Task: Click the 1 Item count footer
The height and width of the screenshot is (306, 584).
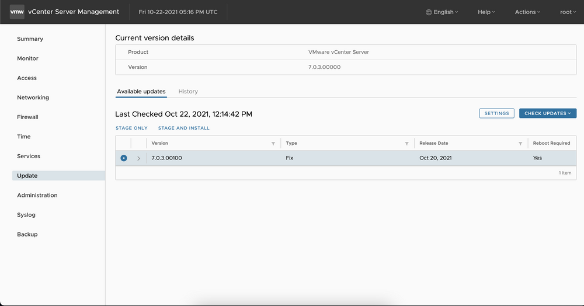Action: point(565,173)
